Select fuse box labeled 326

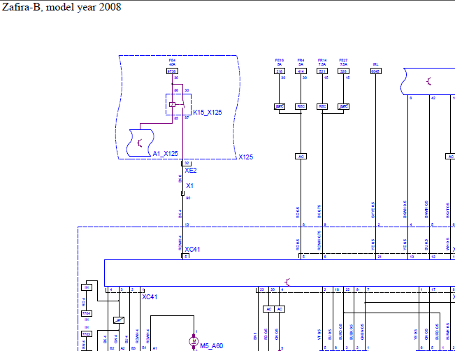(344, 71)
